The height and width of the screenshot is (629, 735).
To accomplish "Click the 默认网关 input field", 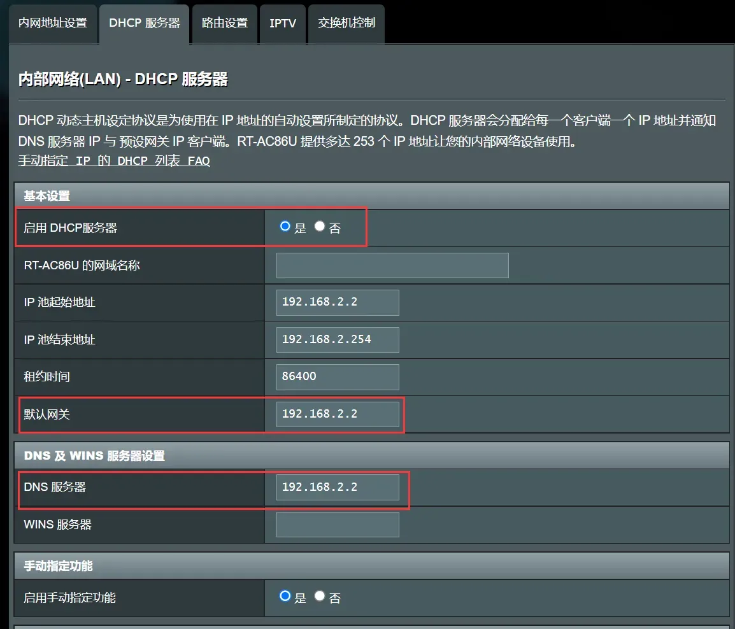I will 338,414.
